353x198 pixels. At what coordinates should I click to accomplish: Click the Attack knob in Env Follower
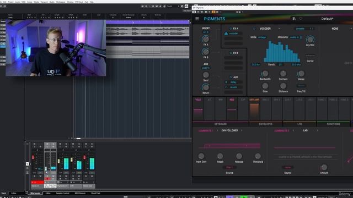click(x=220, y=156)
